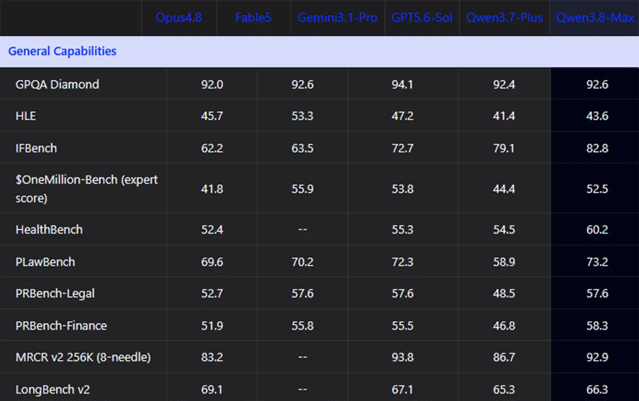Click the 62.2 value in IFBench row
Viewport: 639px width, 401px height.
coord(212,148)
